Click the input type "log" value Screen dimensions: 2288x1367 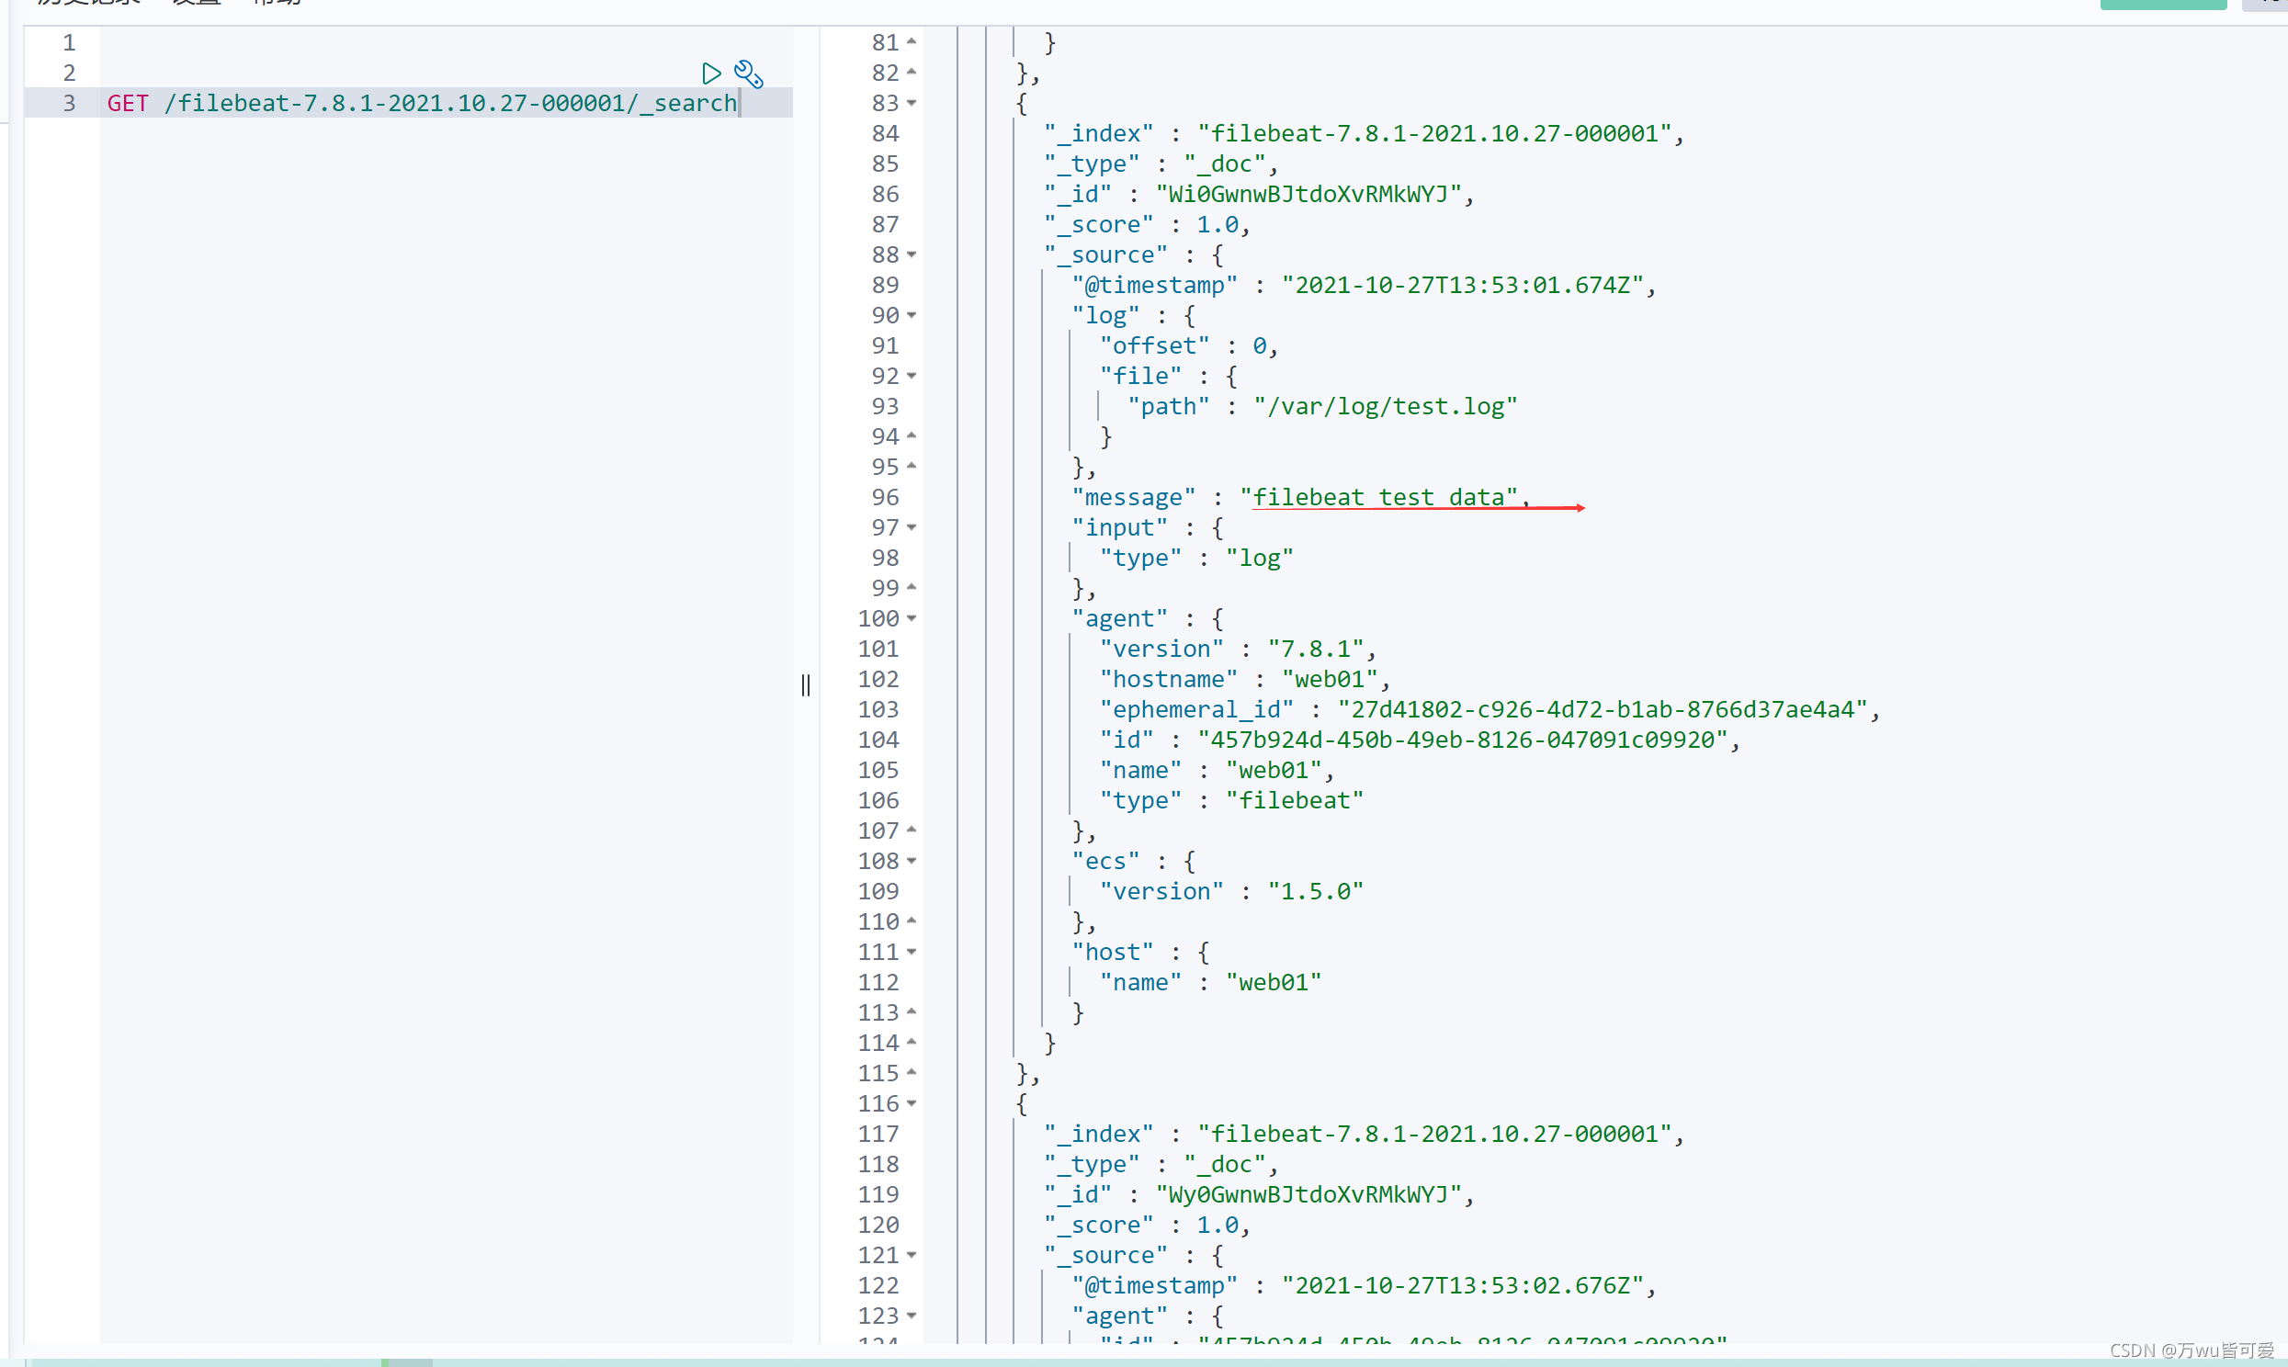click(1259, 559)
